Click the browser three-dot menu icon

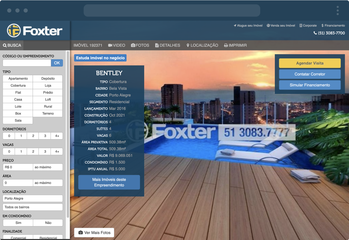coord(337,10)
